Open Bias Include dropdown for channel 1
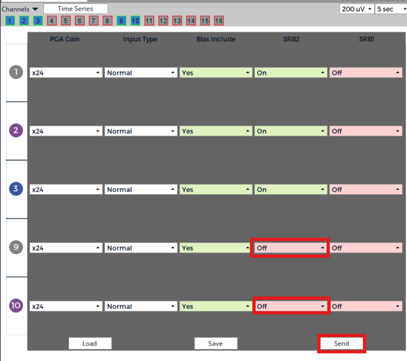 tap(215, 73)
